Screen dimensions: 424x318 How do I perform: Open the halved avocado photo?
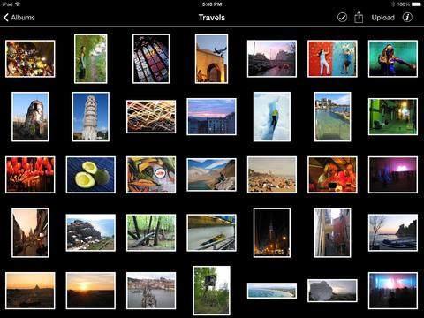click(x=91, y=175)
